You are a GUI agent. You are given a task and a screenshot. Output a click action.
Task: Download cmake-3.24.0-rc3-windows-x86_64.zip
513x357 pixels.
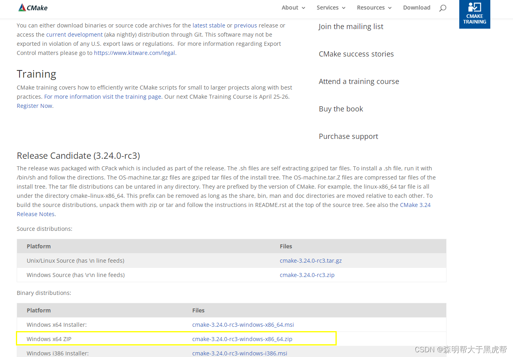242,339
